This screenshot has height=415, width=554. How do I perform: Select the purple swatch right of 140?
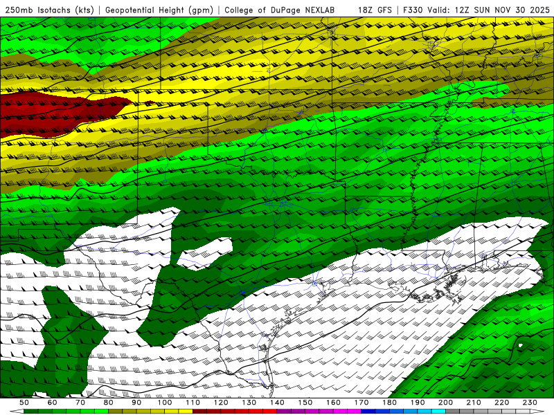pos(284,412)
